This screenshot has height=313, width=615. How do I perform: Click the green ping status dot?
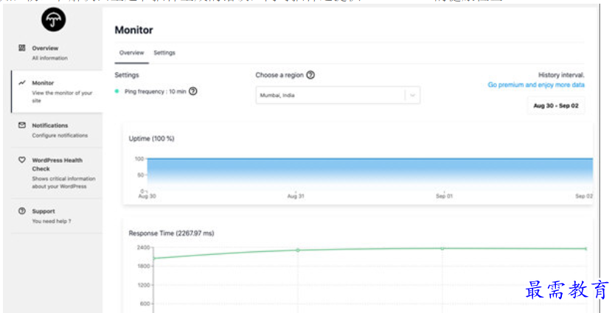[x=117, y=91]
